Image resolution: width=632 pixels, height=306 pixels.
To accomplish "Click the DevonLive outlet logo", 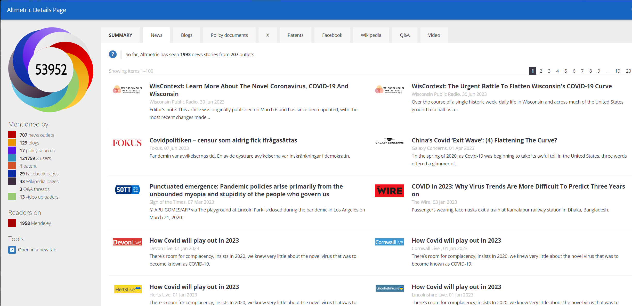I will coord(127,242).
